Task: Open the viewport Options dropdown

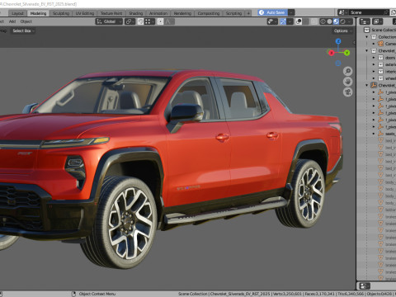Action: [342, 31]
